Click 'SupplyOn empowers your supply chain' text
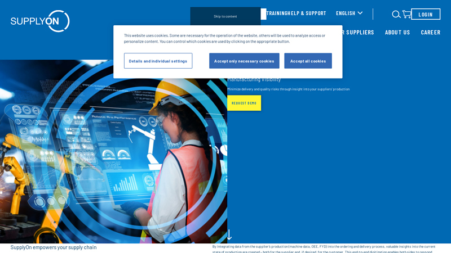This screenshot has width=451, height=253. (54, 247)
